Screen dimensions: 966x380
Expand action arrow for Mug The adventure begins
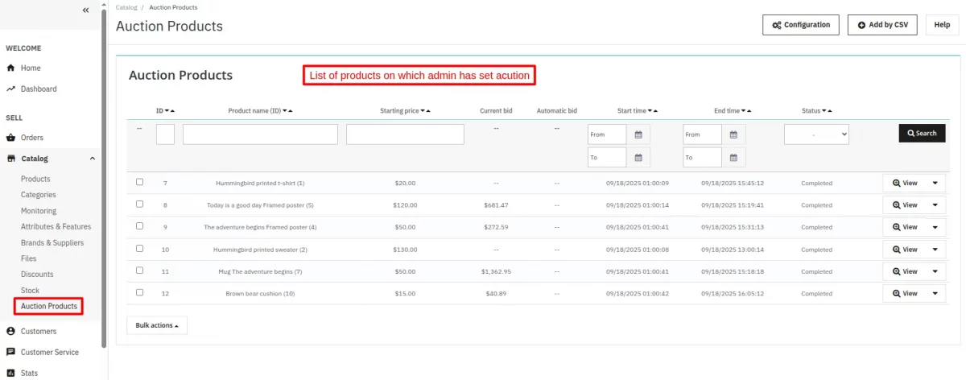point(935,271)
